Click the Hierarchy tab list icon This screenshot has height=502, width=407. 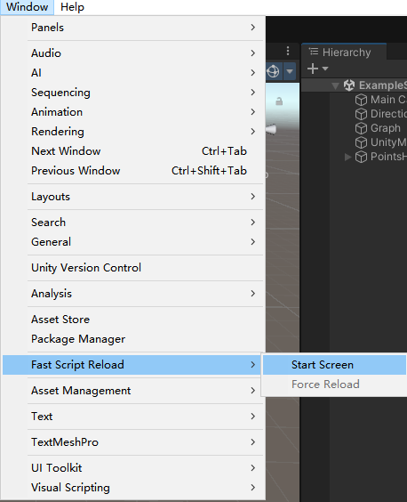tap(314, 52)
